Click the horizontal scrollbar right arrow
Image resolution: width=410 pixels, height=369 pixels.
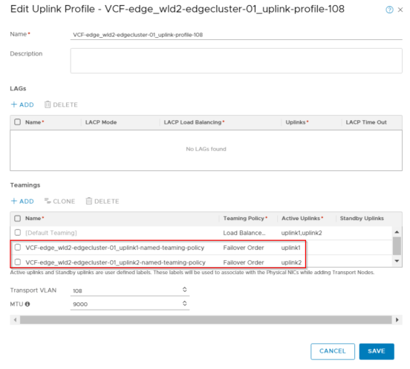(x=397, y=319)
